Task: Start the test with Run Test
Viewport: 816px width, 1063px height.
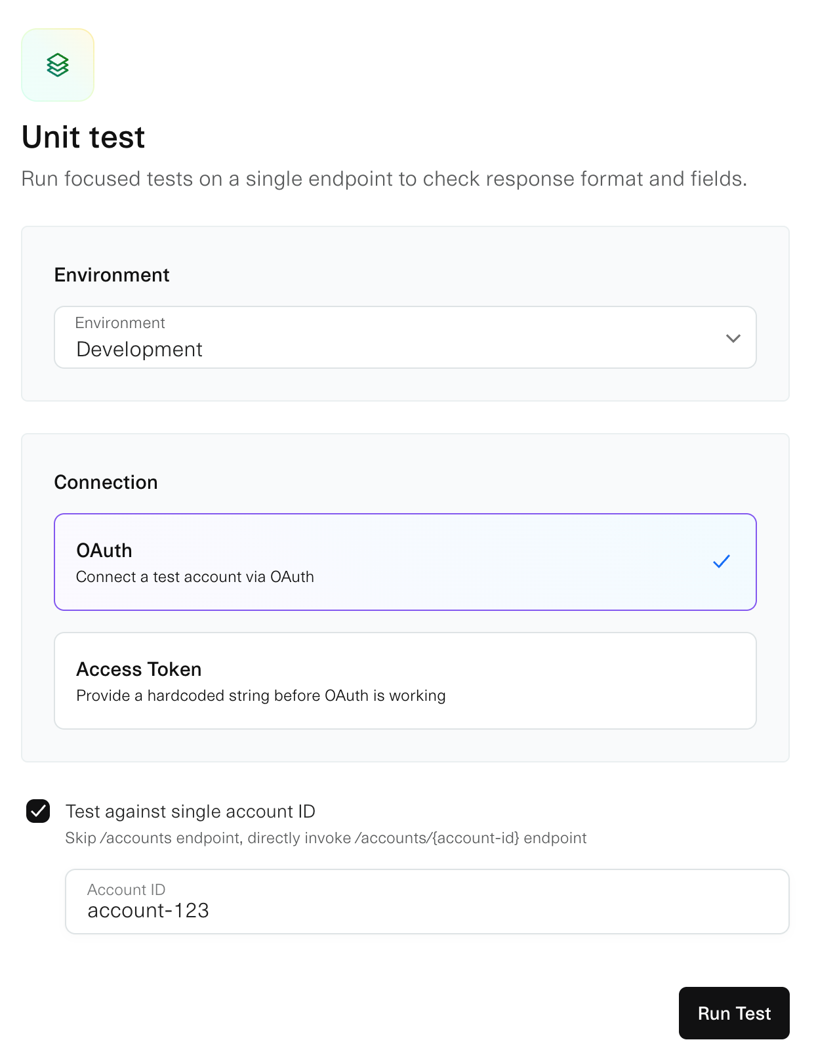Action: (x=733, y=1013)
